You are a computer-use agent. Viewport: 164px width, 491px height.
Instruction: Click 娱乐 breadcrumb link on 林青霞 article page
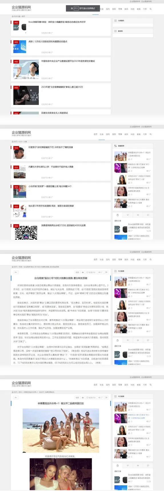[20, 392]
